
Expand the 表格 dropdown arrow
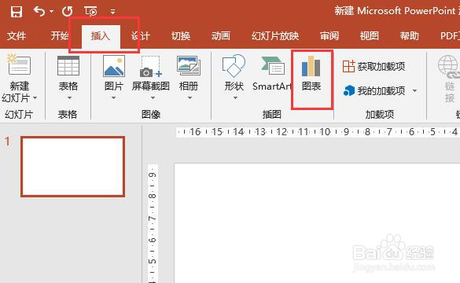click(x=69, y=97)
